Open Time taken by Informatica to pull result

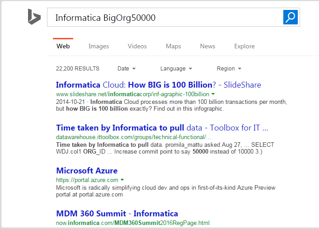[x=162, y=127]
